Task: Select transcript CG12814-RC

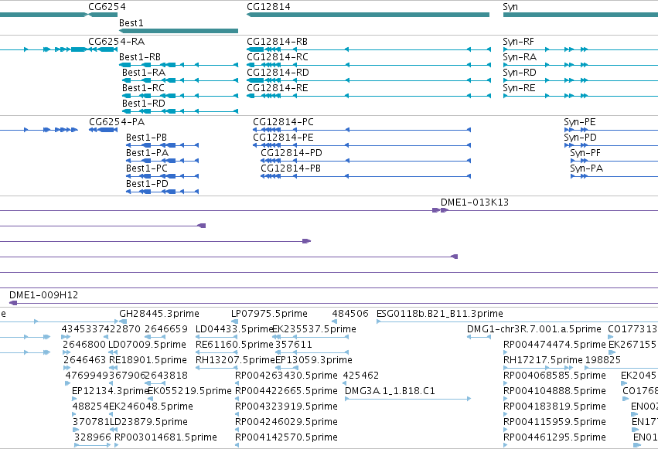Action: tap(278, 57)
